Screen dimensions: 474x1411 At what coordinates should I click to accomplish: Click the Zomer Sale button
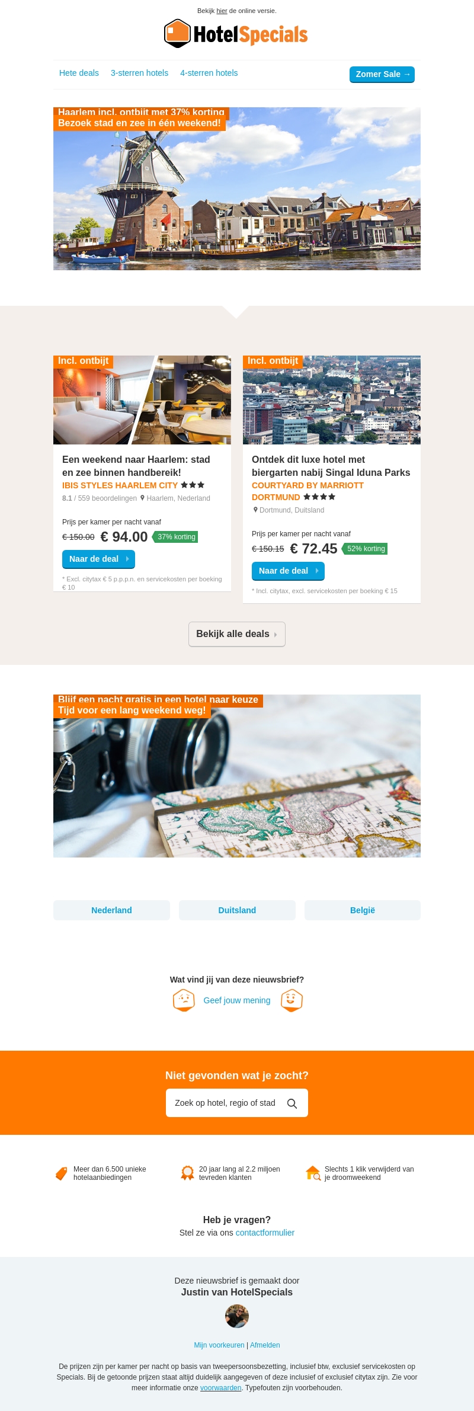(x=382, y=75)
